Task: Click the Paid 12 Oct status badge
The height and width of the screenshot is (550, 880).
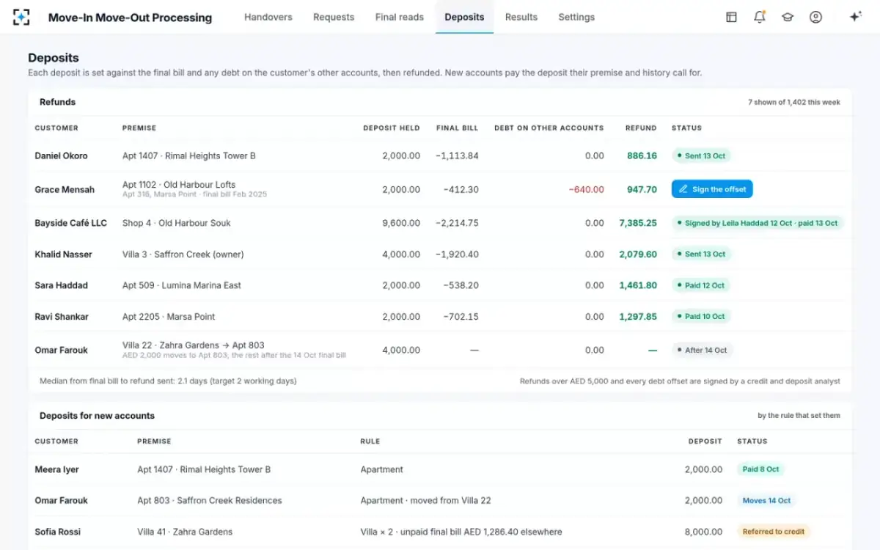Action: (701, 285)
